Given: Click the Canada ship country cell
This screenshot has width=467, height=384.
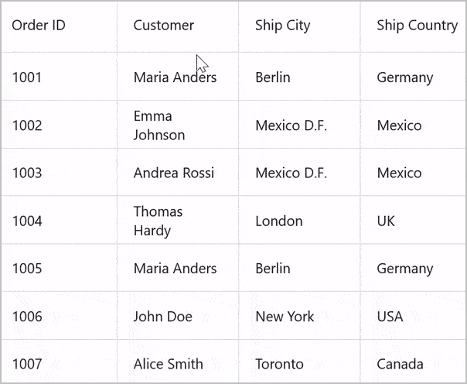Looking at the screenshot, I should pyautogui.click(x=414, y=362).
